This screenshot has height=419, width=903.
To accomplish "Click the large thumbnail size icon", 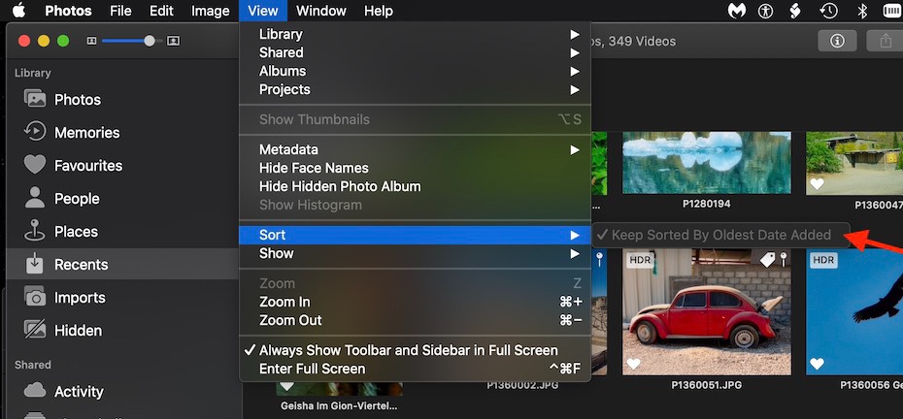I will pyautogui.click(x=173, y=41).
